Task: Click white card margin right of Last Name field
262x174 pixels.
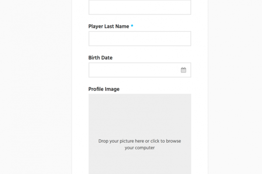Action: pyautogui.click(x=200, y=39)
